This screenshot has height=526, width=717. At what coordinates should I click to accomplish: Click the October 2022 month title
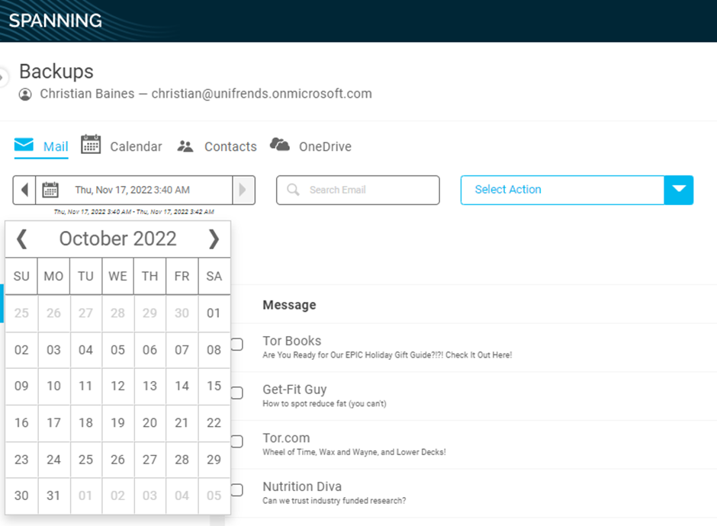click(117, 239)
